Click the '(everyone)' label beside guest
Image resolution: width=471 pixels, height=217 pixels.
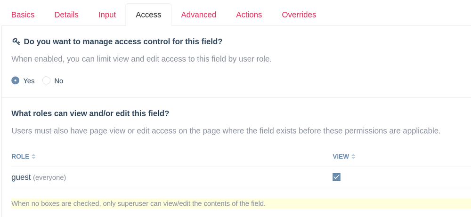coord(49,177)
